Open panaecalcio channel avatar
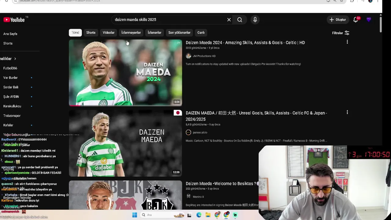This screenshot has width=391, height=220. pos(188,132)
